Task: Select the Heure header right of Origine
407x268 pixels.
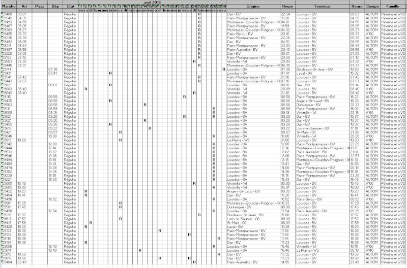Action: click(x=287, y=6)
